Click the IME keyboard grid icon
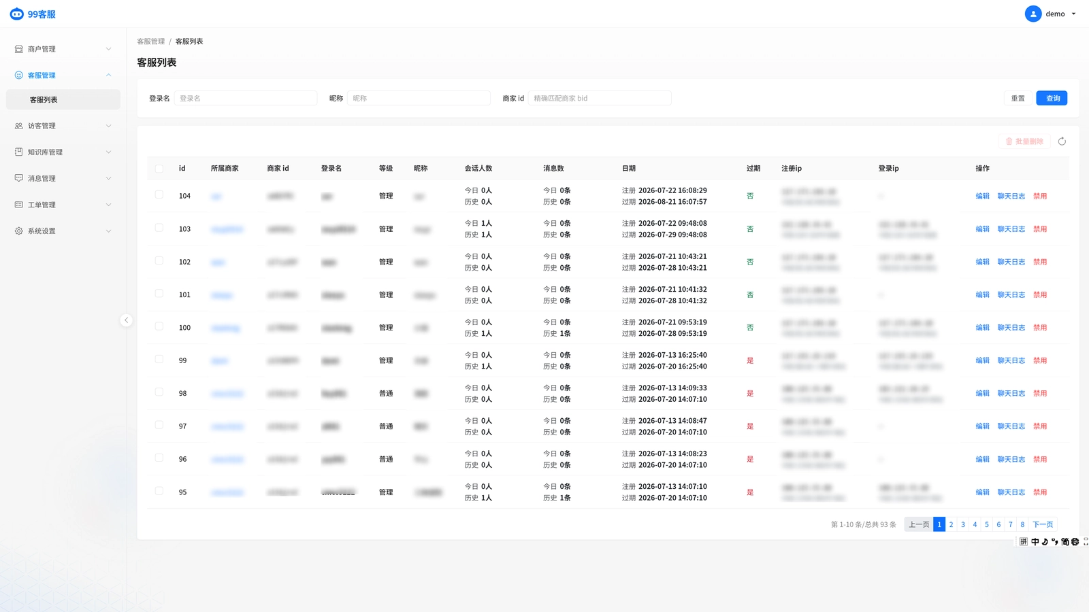 pyautogui.click(x=1024, y=542)
